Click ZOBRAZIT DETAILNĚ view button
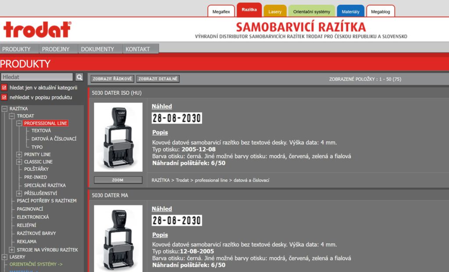 pos(158,79)
